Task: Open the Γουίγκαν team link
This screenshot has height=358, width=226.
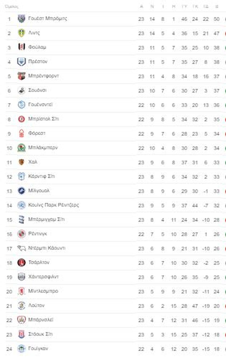Action: click(38, 348)
